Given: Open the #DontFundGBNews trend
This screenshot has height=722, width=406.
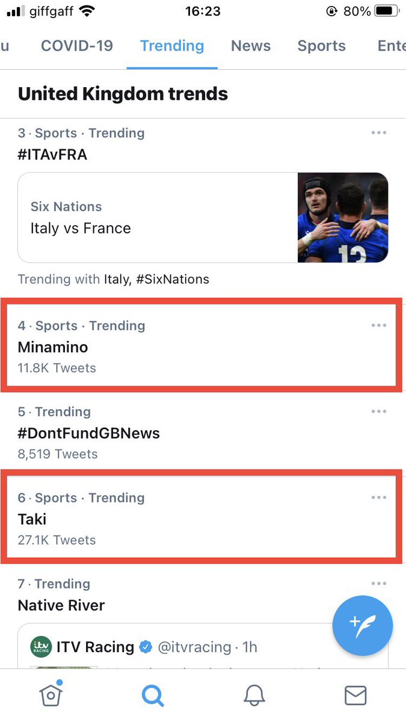Looking at the screenshot, I should (x=88, y=433).
